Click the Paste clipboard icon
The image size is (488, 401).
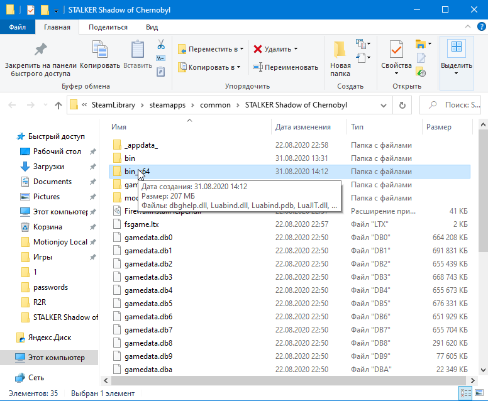pyautogui.click(x=138, y=49)
